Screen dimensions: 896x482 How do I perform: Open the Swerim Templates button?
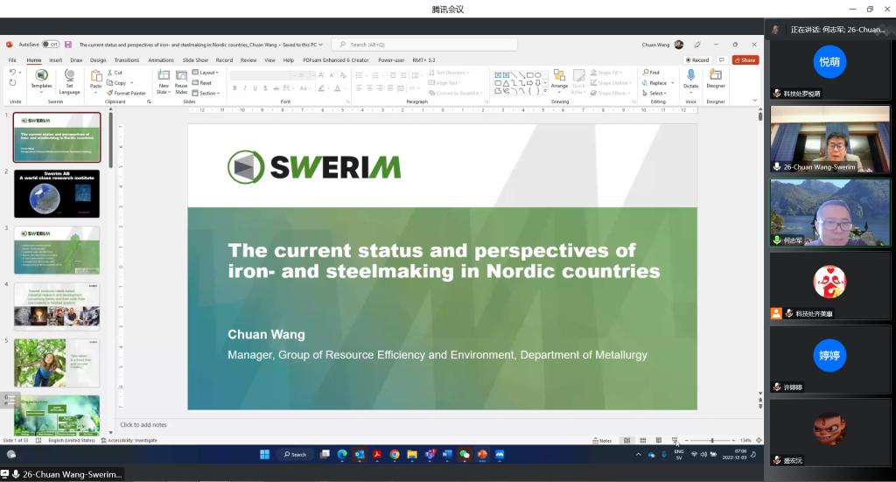(41, 80)
